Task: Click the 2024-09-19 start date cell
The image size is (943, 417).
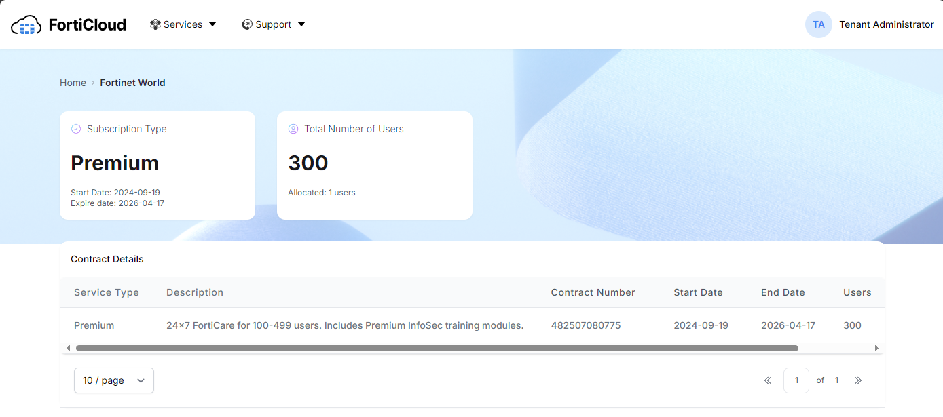Action: 701,325
